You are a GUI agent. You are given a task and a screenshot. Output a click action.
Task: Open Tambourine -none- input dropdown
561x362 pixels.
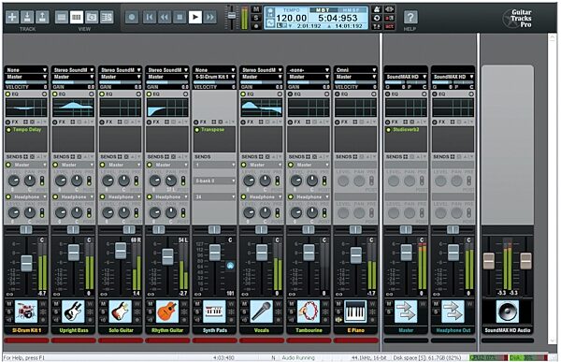(x=309, y=70)
